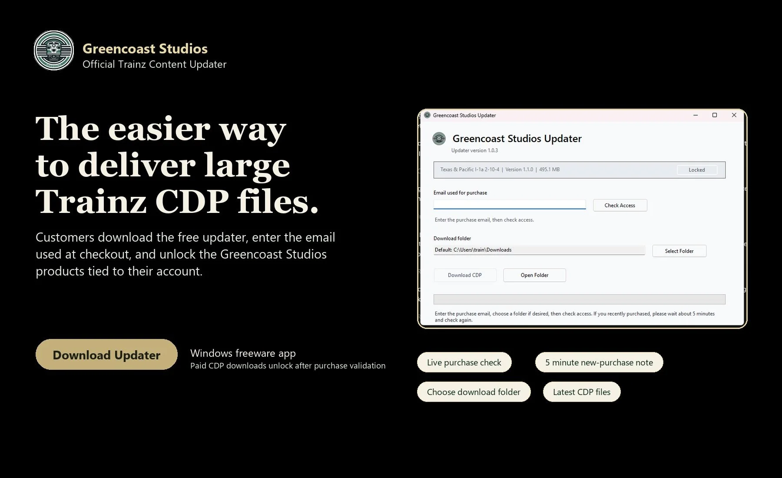The width and height of the screenshot is (782, 478).
Task: Select the Texas & Pacific I-1a product row
Action: (x=580, y=170)
